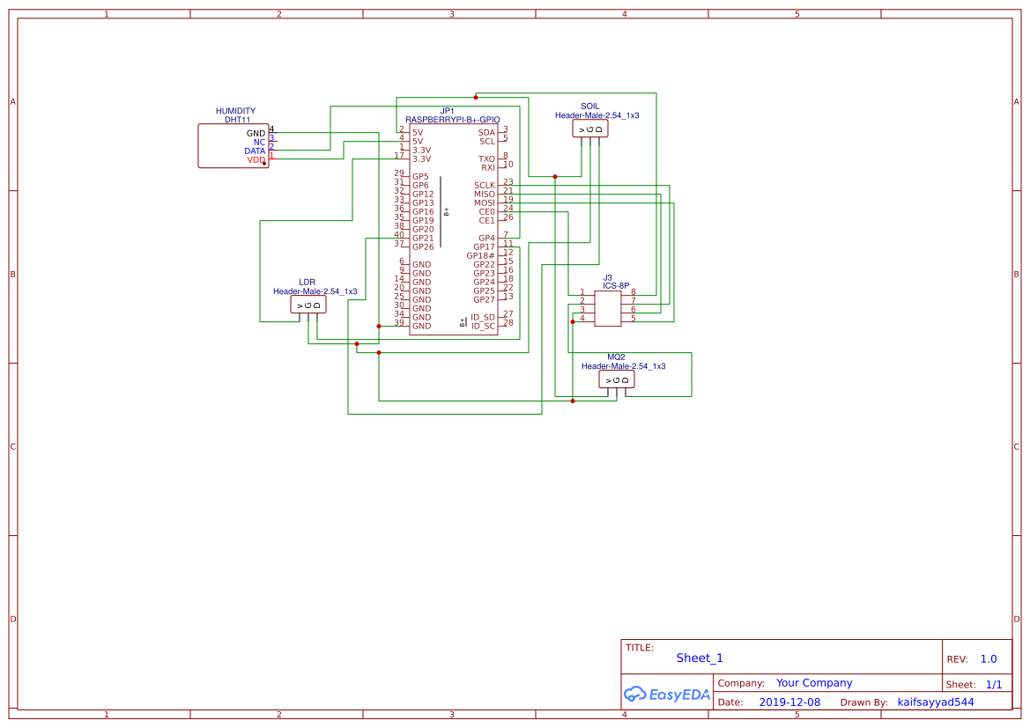
Task: Select the J3 designator text
Action: point(608,277)
